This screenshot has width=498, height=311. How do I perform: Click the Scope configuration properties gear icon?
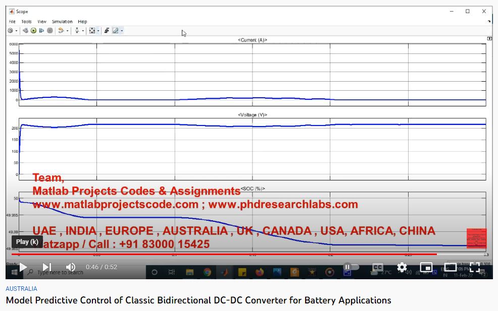[10, 31]
